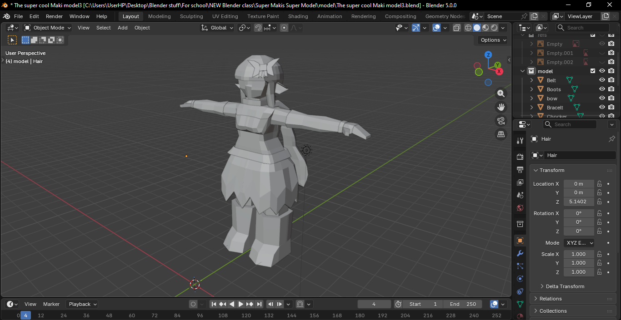Uncheck the model collection checkbox
Screen dimensions: 621x320
coord(593,71)
